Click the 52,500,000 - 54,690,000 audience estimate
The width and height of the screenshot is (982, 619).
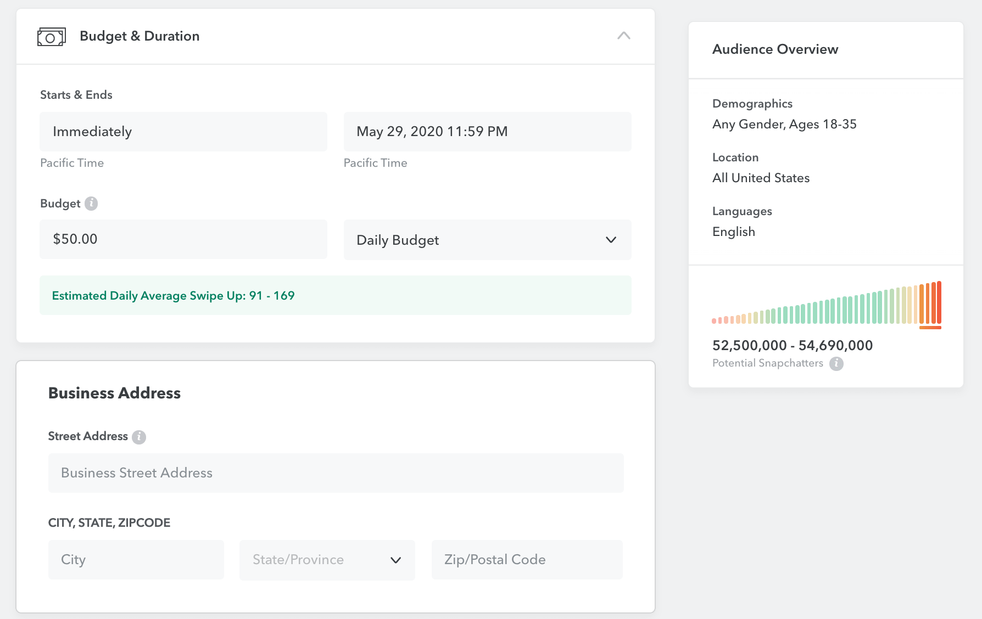click(x=792, y=345)
